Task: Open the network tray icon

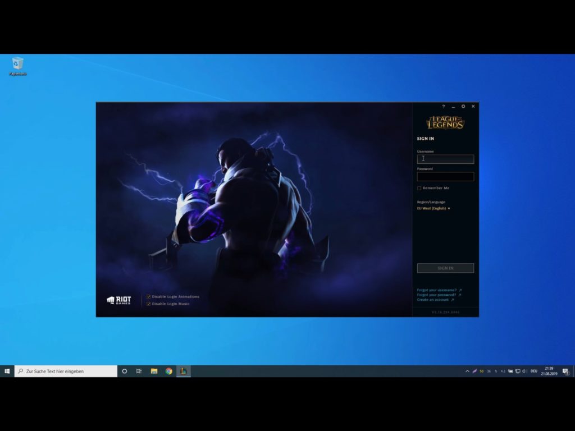Action: (517, 371)
